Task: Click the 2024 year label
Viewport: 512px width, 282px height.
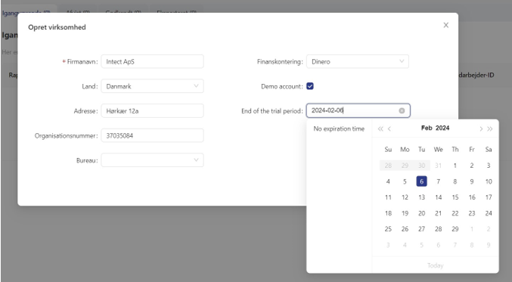Action: pyautogui.click(x=442, y=128)
